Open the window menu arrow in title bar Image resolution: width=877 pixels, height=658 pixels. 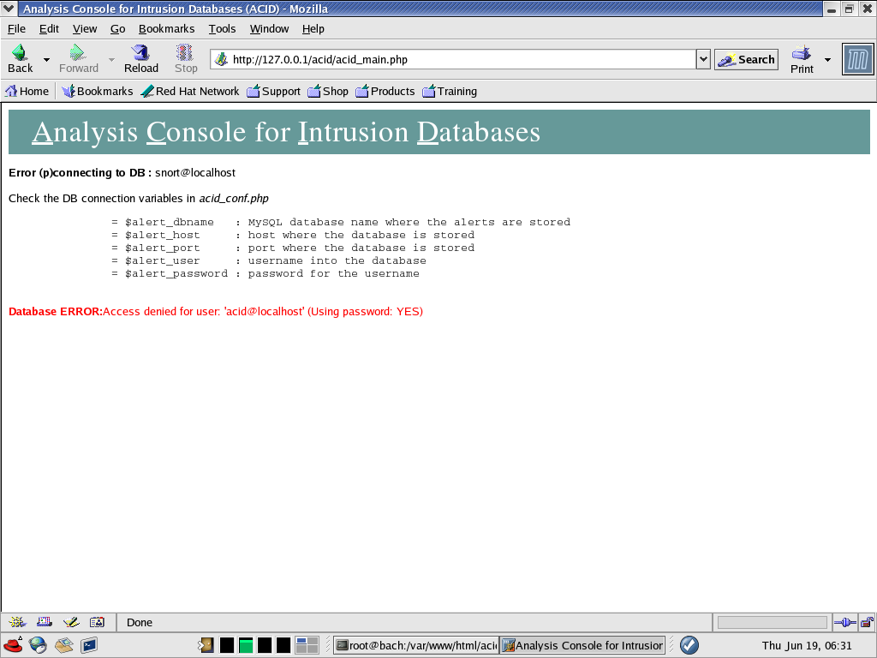tap(9, 9)
